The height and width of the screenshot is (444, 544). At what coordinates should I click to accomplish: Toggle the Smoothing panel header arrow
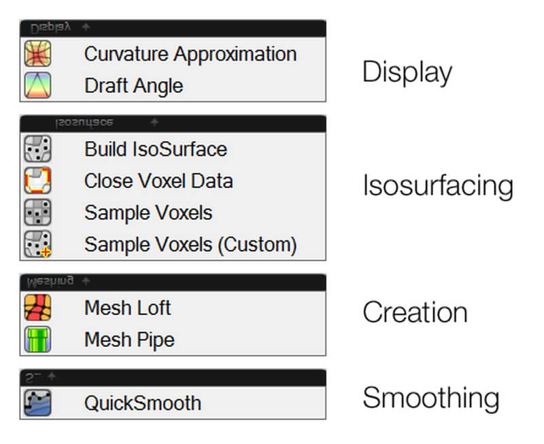tap(52, 376)
